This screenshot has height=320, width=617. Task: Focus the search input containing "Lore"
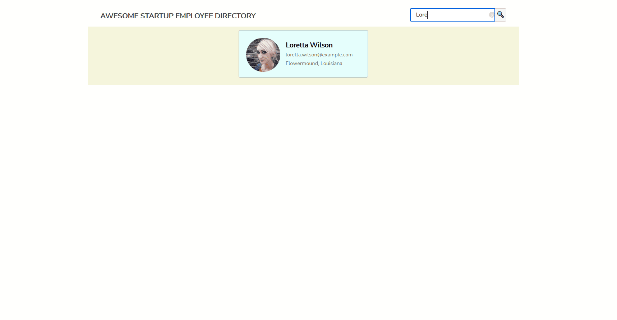tap(452, 15)
